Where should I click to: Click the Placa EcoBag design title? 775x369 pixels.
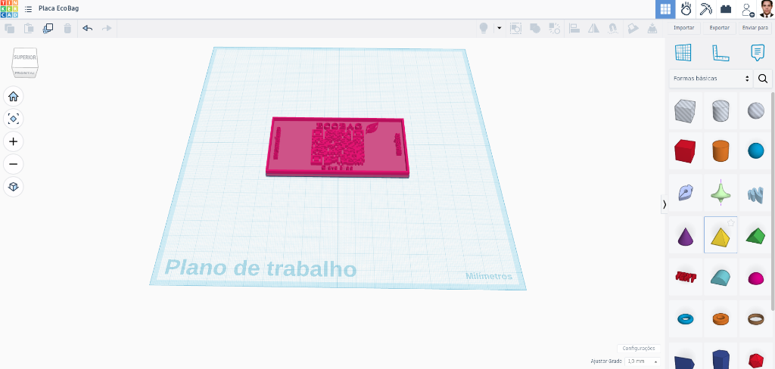pyautogui.click(x=58, y=8)
